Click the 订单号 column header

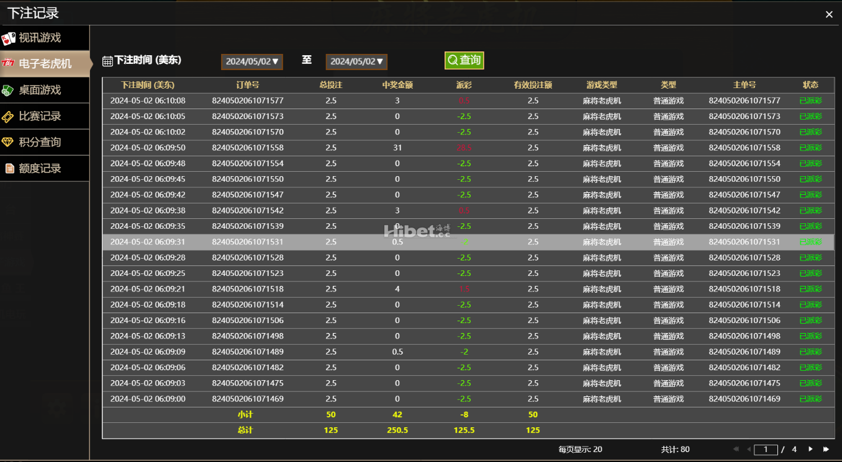248,85
